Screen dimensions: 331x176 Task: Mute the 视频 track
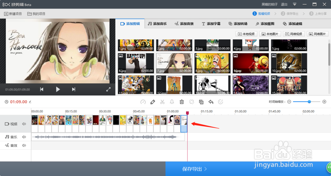click(x=24, y=124)
